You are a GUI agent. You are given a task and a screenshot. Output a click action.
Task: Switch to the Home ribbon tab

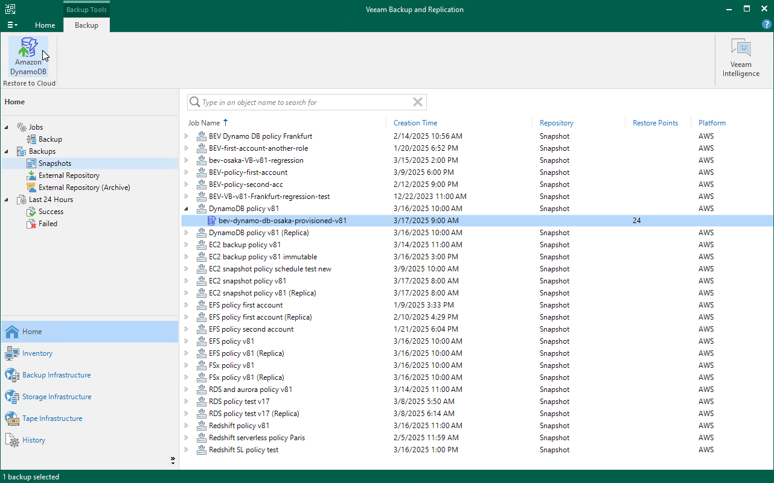coord(45,25)
